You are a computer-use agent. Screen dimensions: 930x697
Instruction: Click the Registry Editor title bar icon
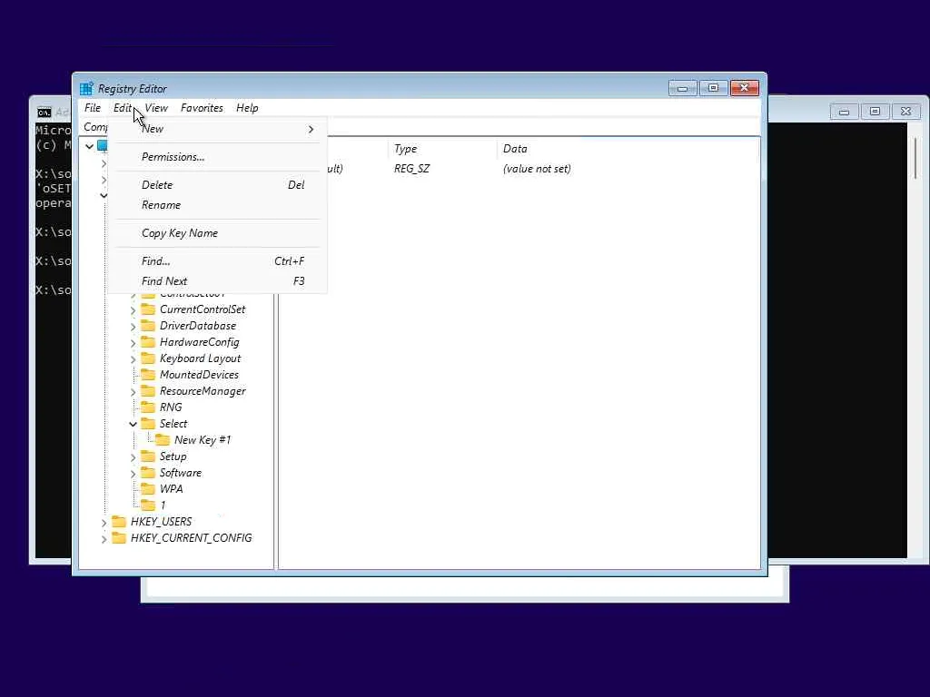click(86, 88)
